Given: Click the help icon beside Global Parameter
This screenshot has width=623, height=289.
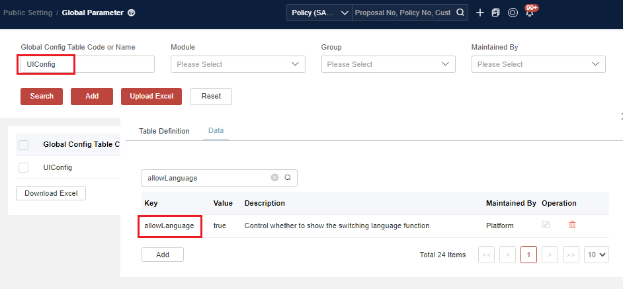Looking at the screenshot, I should click(132, 13).
